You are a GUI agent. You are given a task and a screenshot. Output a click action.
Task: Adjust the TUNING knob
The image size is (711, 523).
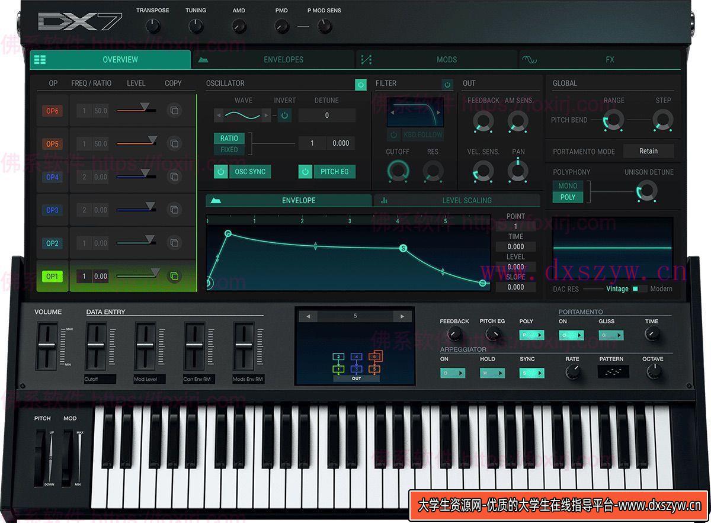(x=196, y=26)
